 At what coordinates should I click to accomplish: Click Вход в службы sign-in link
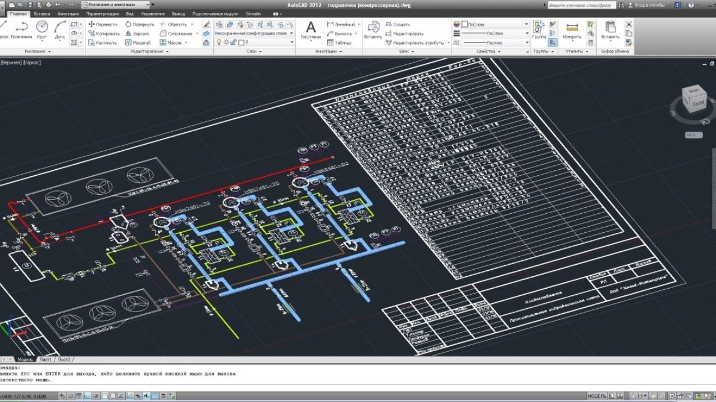coord(649,4)
